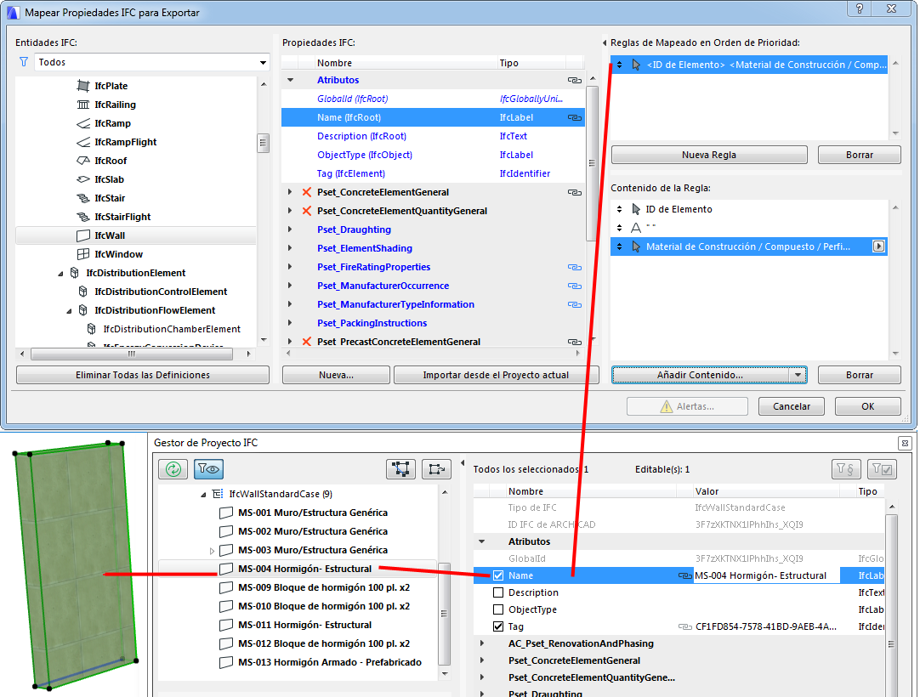This screenshot has height=697, width=920.
Task: Uncheck the Name attribute checkbox
Action: [498, 575]
